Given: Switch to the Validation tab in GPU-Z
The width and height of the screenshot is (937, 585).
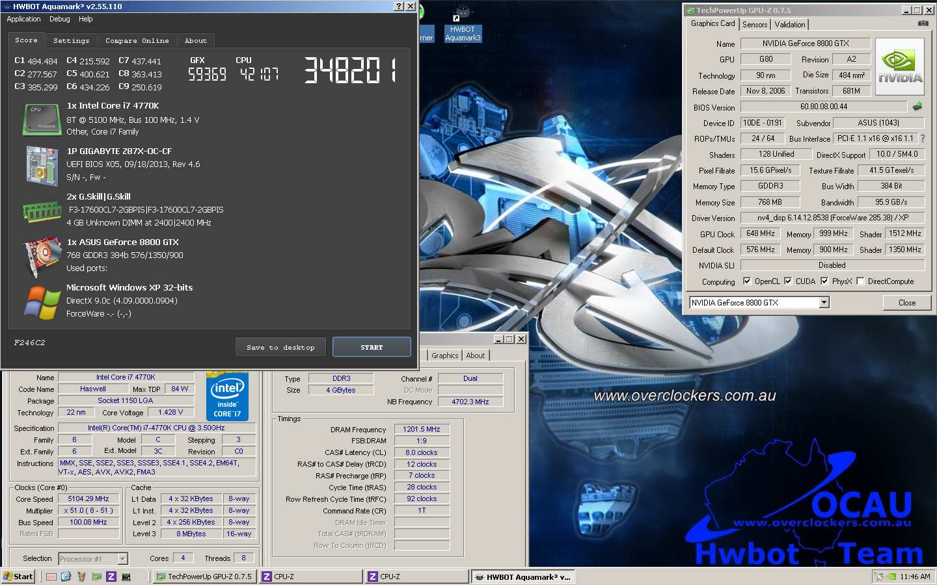Looking at the screenshot, I should pyautogui.click(x=790, y=25).
